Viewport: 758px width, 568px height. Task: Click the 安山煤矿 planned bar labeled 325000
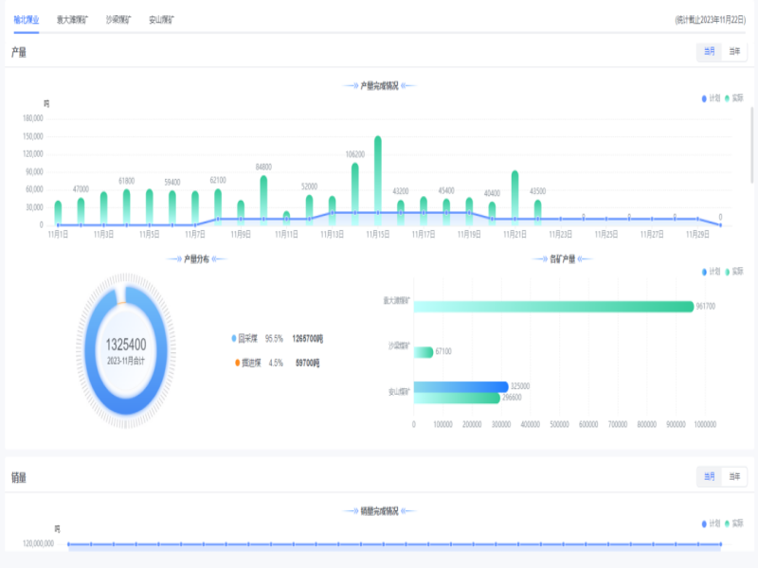click(x=460, y=386)
